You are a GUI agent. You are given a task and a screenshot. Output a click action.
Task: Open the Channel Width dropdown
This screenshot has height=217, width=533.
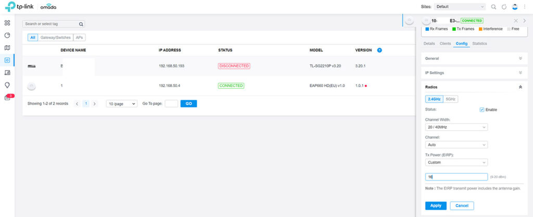[456, 127]
